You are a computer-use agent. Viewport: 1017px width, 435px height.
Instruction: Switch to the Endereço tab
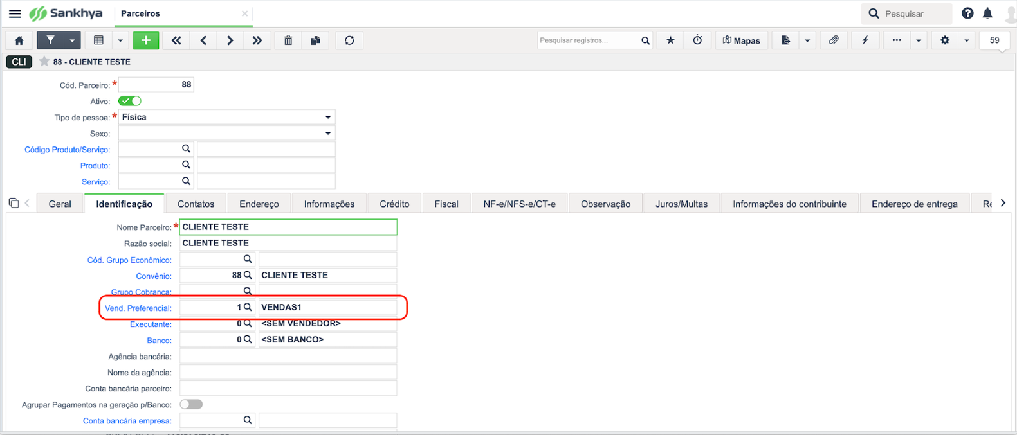coord(259,204)
